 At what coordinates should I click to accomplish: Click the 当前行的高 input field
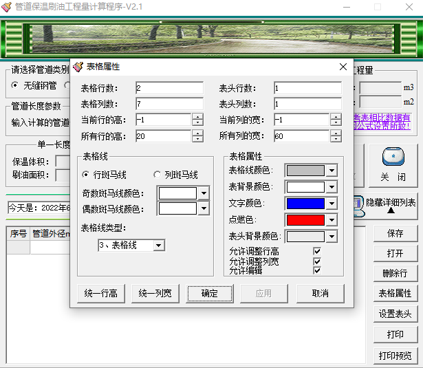[x=164, y=120]
